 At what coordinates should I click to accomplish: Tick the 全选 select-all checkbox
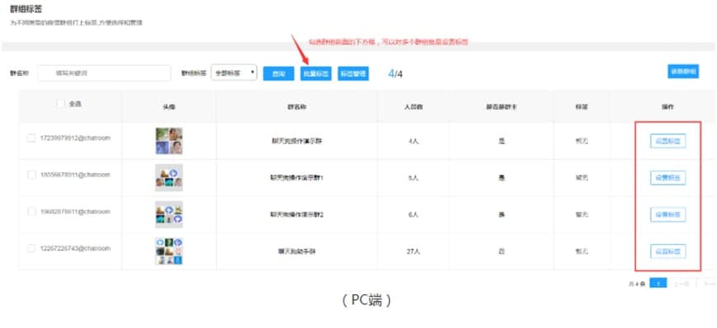pyautogui.click(x=60, y=104)
